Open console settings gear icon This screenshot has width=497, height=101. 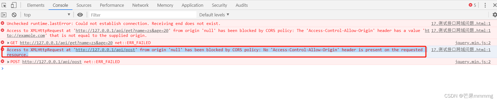495,15
